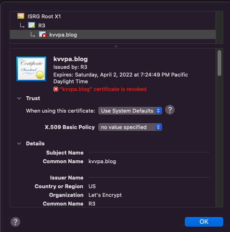Open the dialog help button at bottom left
Viewport: 230px width, 232px height.
pos(15,222)
